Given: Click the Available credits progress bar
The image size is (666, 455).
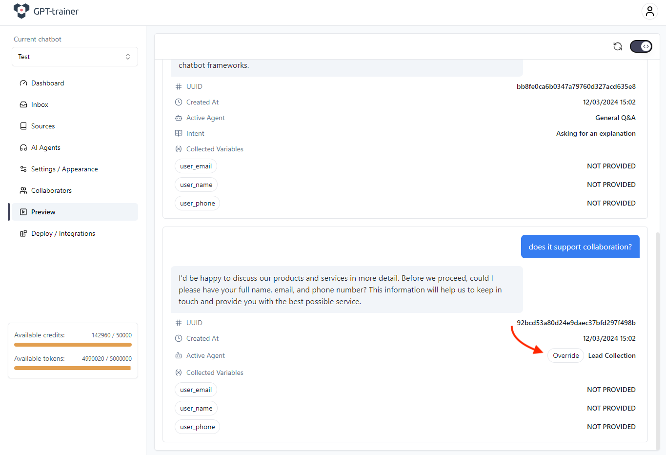Looking at the screenshot, I should 73,345.
